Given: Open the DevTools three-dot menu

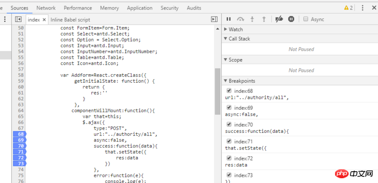Looking at the screenshot, I should click(362, 8).
